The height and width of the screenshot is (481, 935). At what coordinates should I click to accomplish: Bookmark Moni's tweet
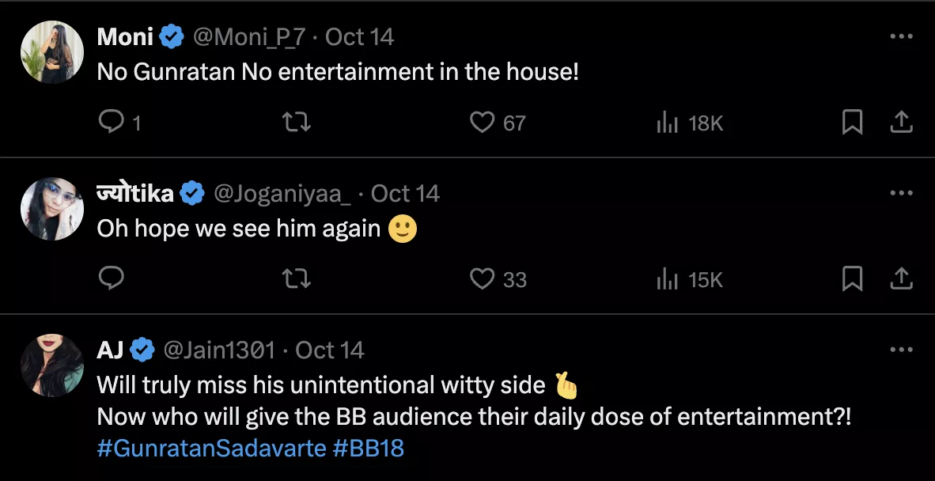click(x=852, y=122)
